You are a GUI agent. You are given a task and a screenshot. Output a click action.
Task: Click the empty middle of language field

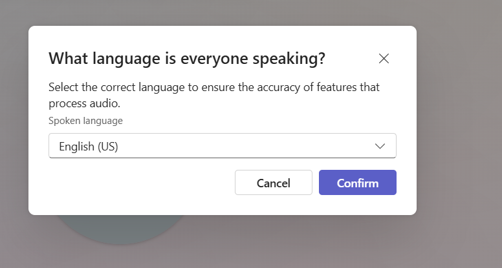[246, 146]
